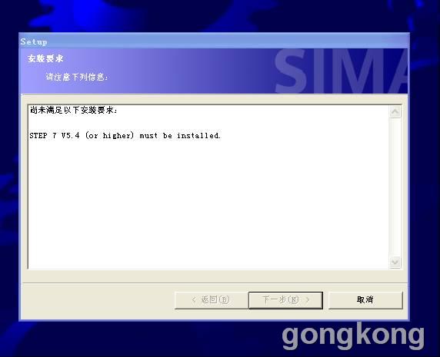Click the vertical scrollbar track in message box
This screenshot has height=357, width=440.
[395, 187]
